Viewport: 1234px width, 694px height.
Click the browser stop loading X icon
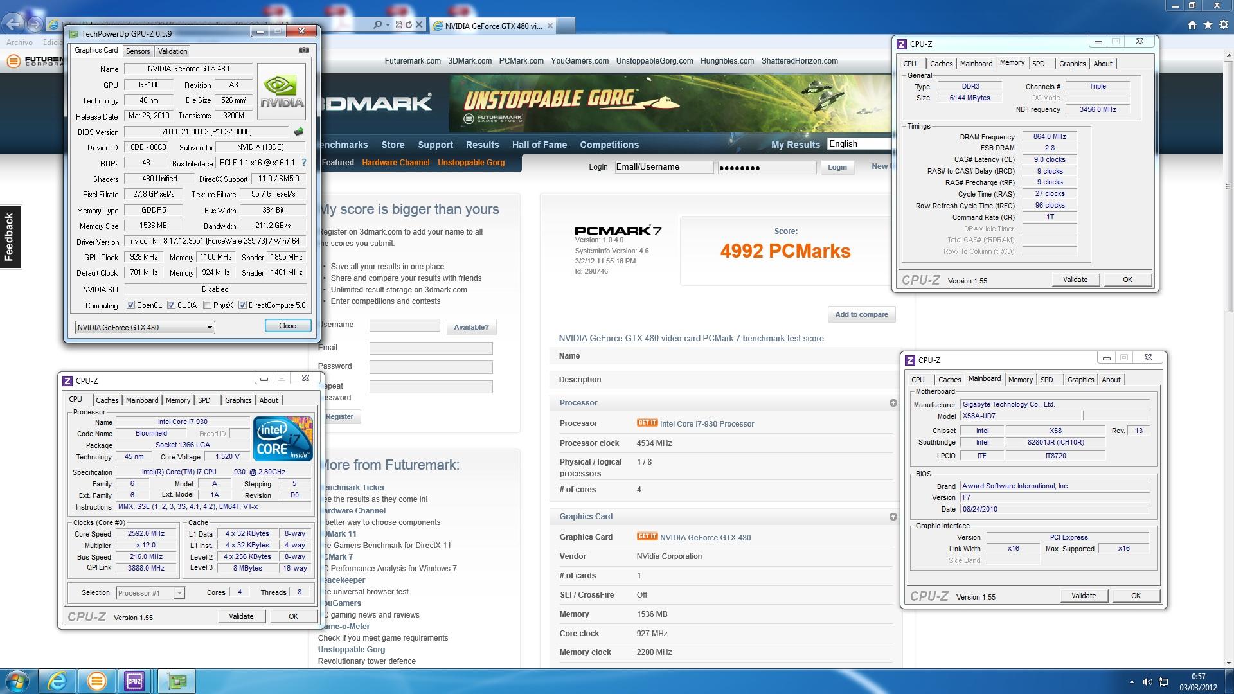[419, 24]
